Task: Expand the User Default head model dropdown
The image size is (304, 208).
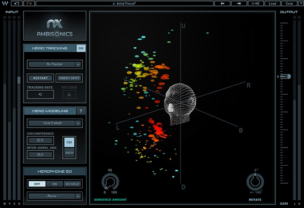Action: (54, 123)
